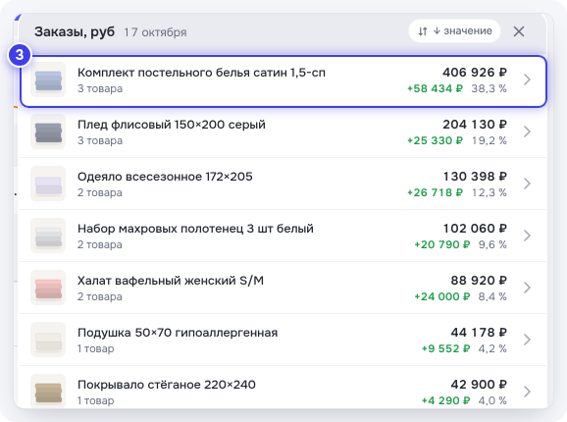Click the 42 900 ₽ order amount
This screenshot has width=567, height=422.
coord(479,385)
